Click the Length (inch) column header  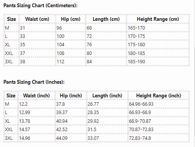pos(107,95)
